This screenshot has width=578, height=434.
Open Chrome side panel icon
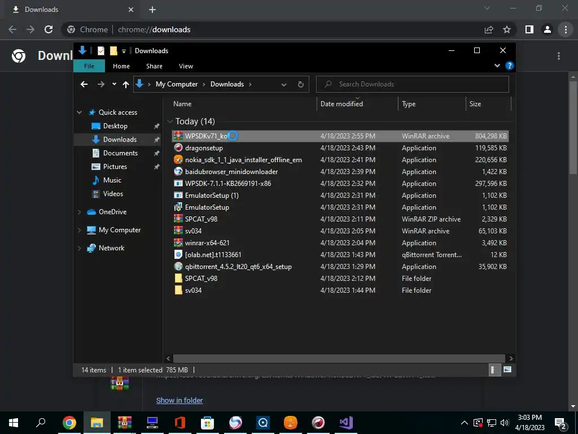(529, 29)
